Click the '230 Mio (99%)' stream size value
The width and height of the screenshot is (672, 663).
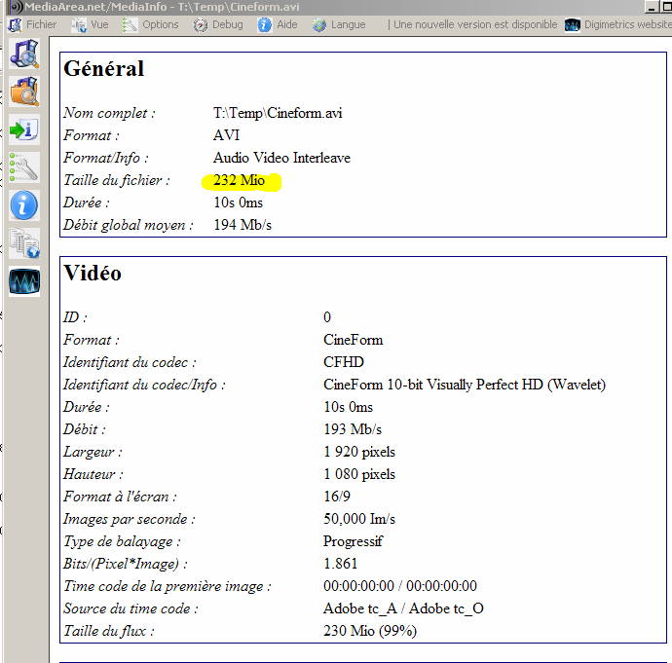pos(370,631)
